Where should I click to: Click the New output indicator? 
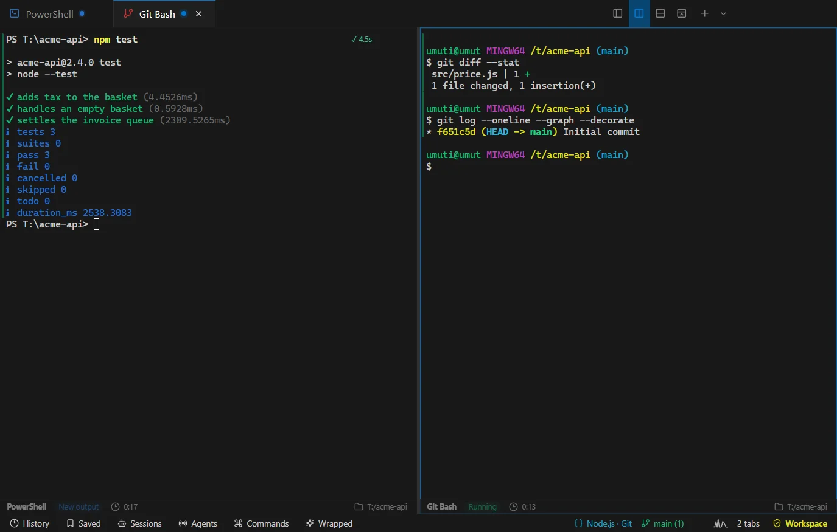pyautogui.click(x=79, y=506)
